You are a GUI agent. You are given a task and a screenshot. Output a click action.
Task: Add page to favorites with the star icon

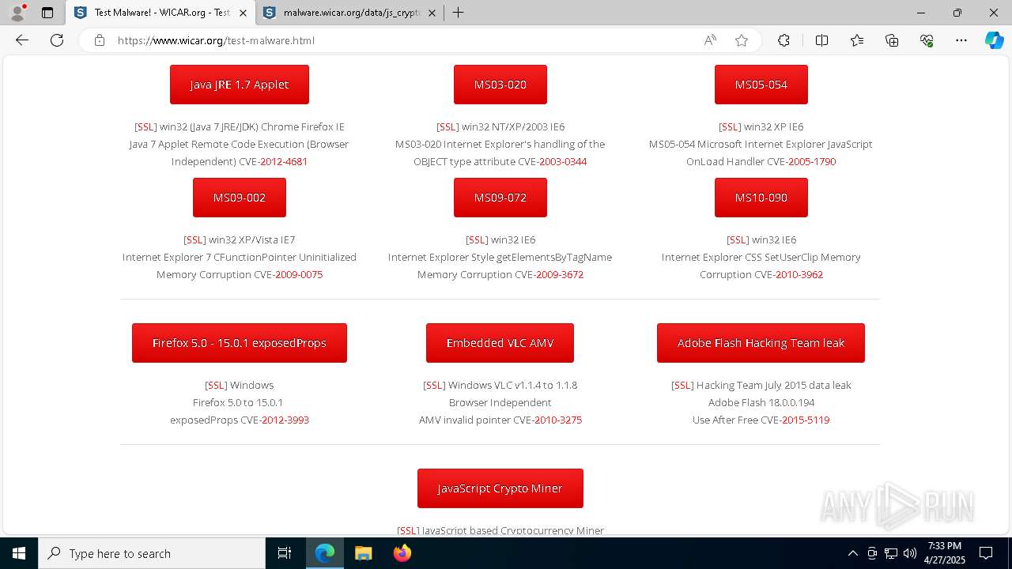tap(742, 40)
